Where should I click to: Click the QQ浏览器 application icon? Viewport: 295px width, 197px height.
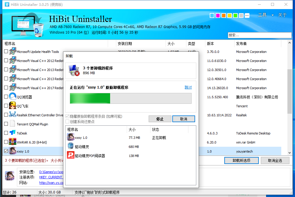tap(12, 96)
